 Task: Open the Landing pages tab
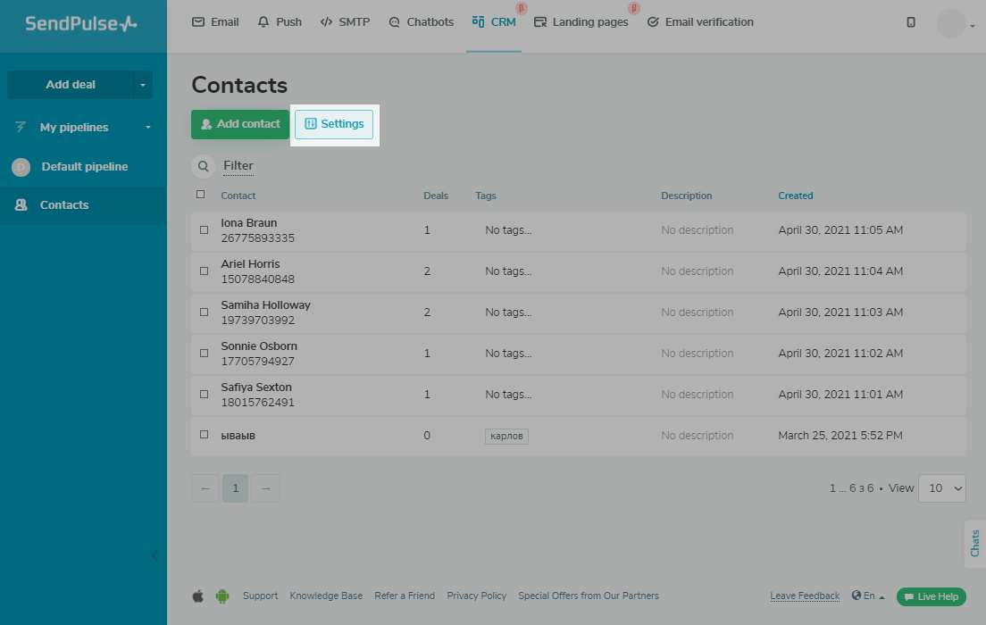tap(581, 22)
